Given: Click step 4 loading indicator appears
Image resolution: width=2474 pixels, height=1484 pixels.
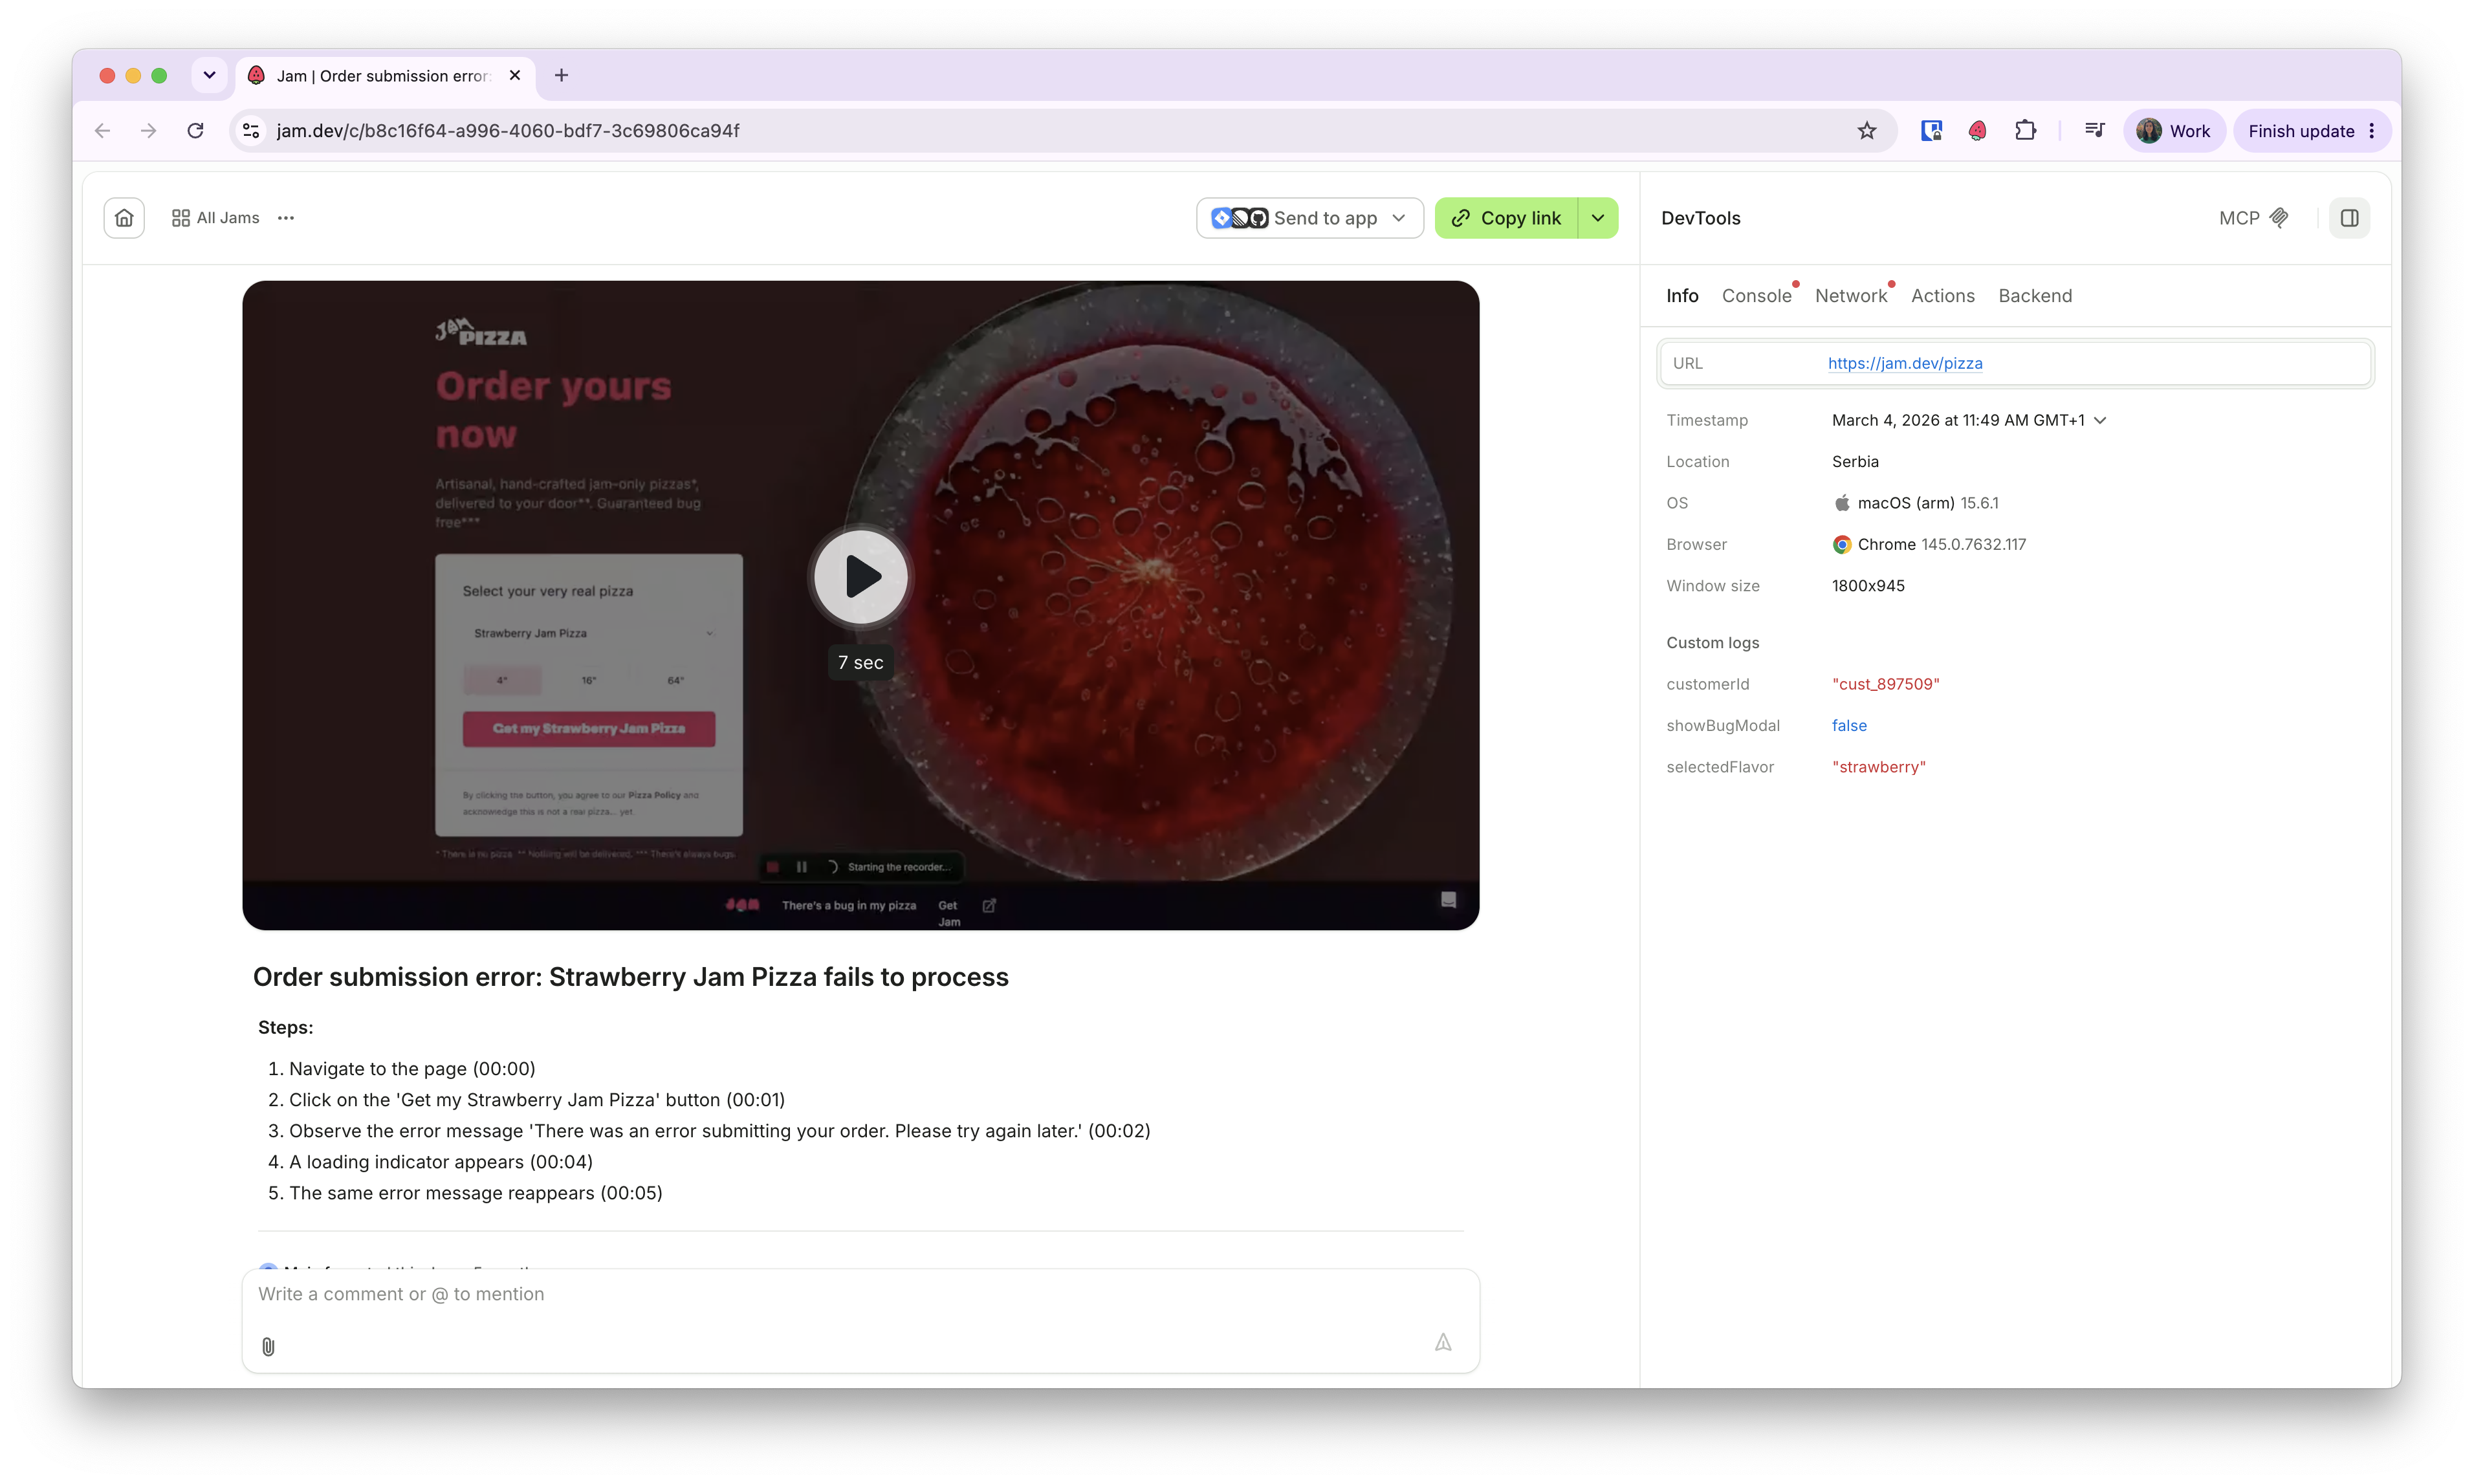Looking at the screenshot, I should [x=441, y=1162].
